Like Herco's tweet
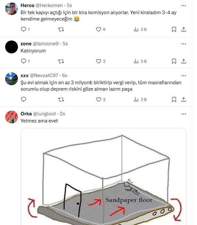 99,30
